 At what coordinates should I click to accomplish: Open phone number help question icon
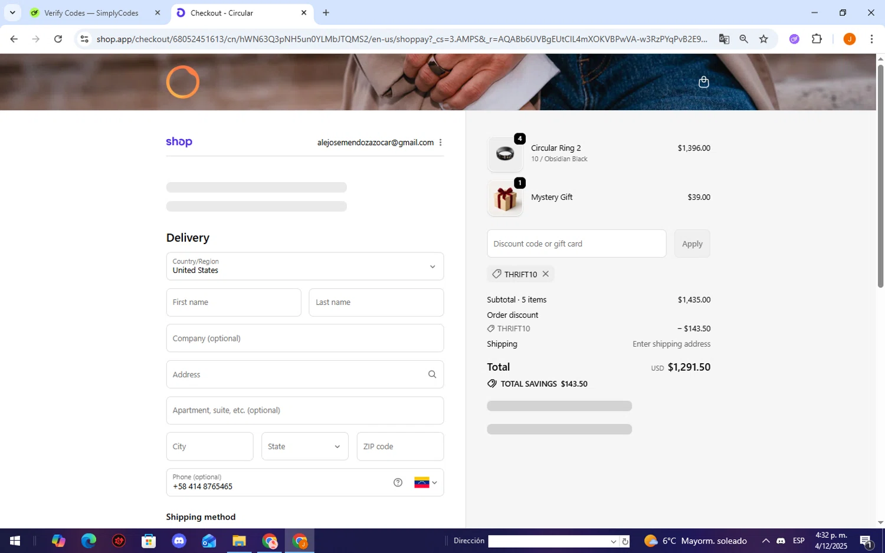click(x=398, y=482)
